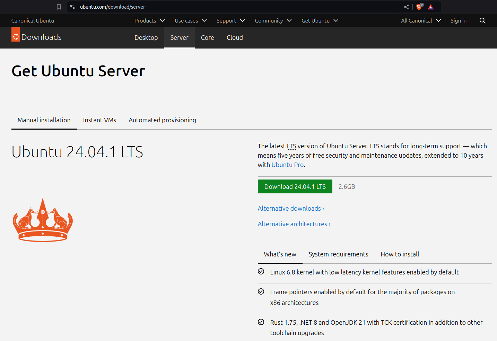Open site information icon in address bar

tap(72, 7)
